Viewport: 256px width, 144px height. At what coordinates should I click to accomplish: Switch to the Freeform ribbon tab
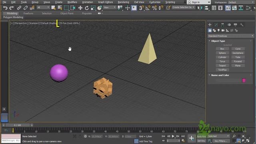pos(28,13)
